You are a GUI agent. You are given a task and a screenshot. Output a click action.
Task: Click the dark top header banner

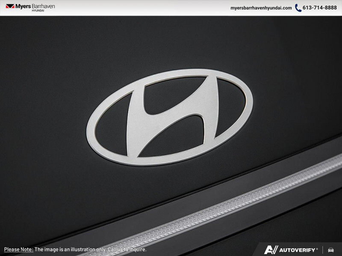point(171,7)
